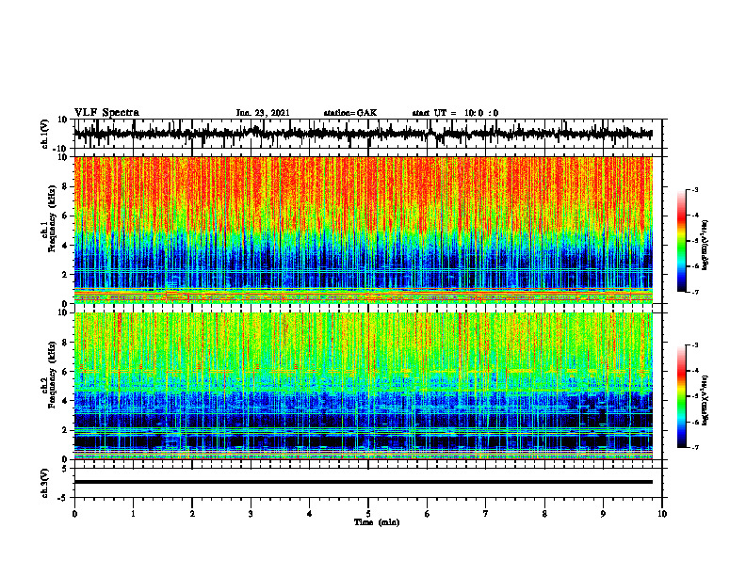746x576 pixels.
Task: Click the "3" tick on the time axis
Action: (x=251, y=514)
